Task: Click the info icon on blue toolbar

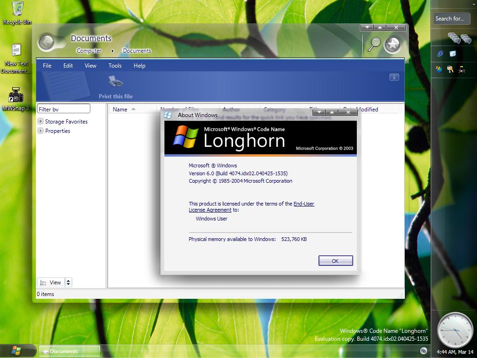Action: click(x=394, y=77)
